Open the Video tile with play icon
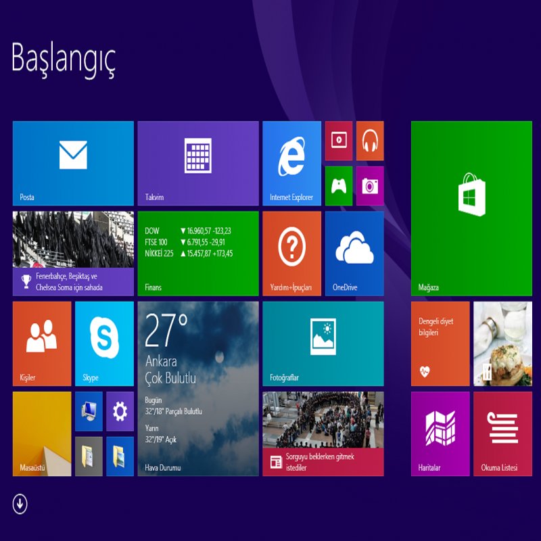The image size is (541, 541). [339, 141]
